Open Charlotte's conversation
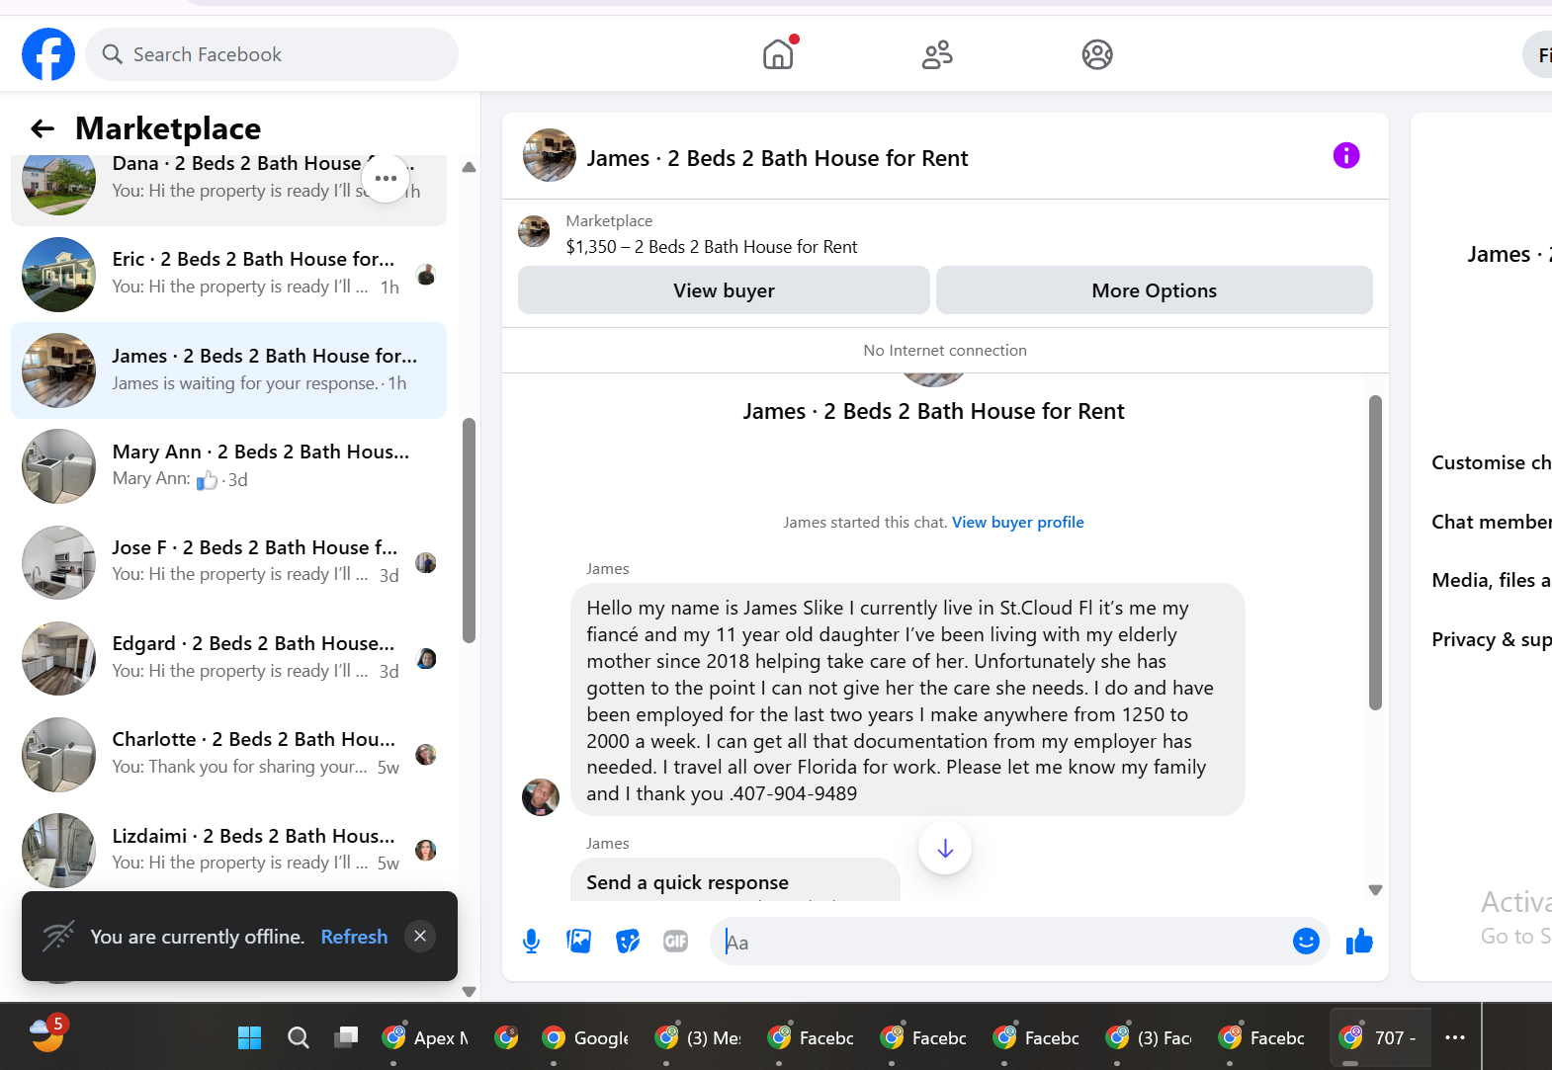Viewport: 1552px width, 1070px height. 228,754
